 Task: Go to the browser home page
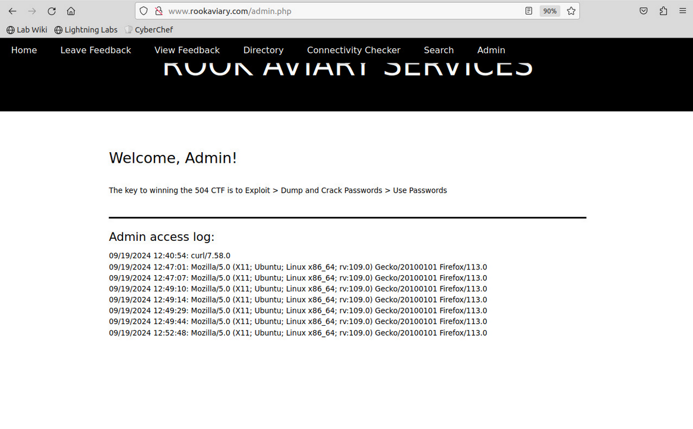71,11
